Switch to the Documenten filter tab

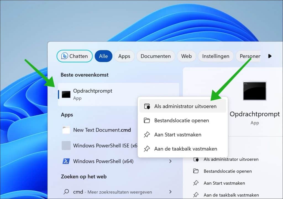pos(156,56)
